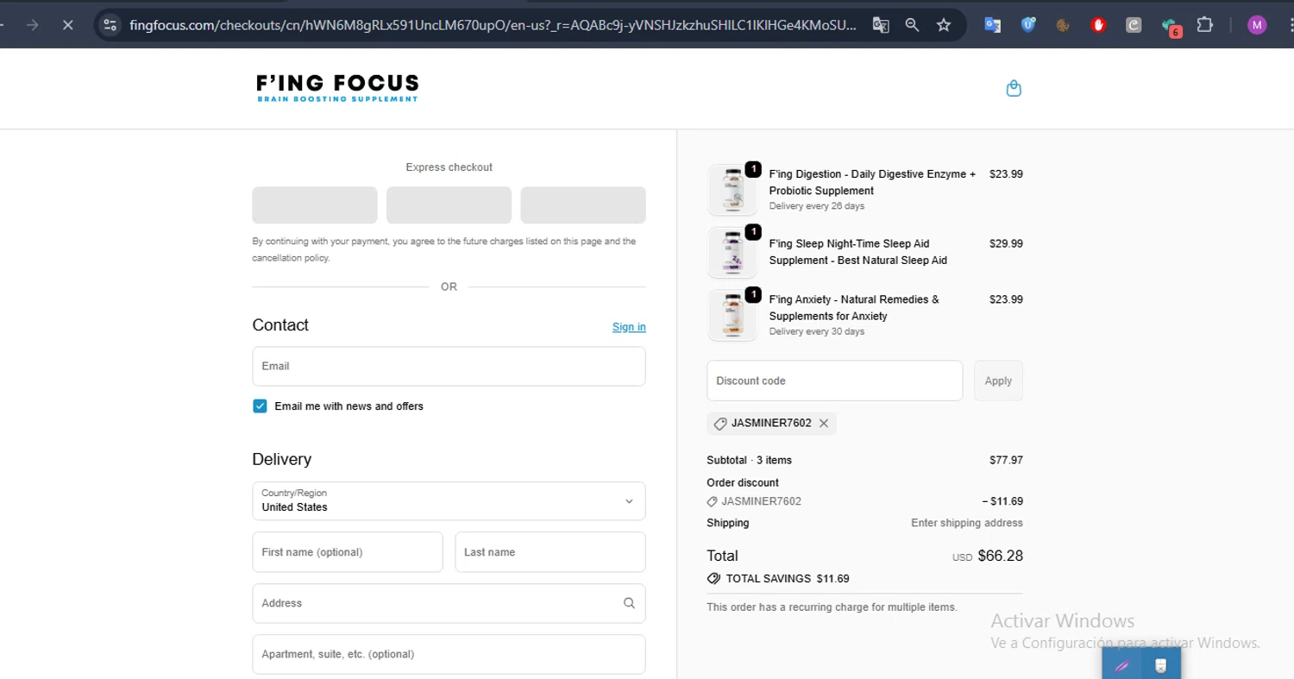Click the Apply discount button
Screen dimensions: 1294x679
tap(998, 380)
